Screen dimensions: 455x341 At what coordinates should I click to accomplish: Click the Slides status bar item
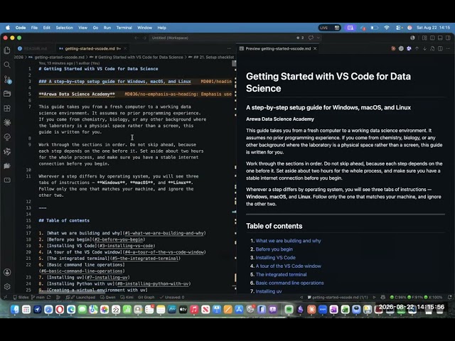tap(21, 297)
